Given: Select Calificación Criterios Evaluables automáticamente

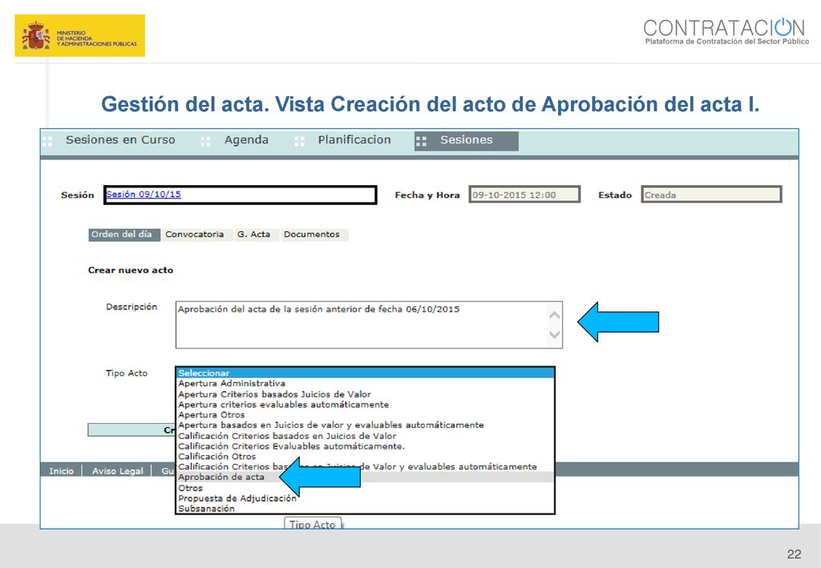Looking at the screenshot, I should pyautogui.click(x=365, y=446).
